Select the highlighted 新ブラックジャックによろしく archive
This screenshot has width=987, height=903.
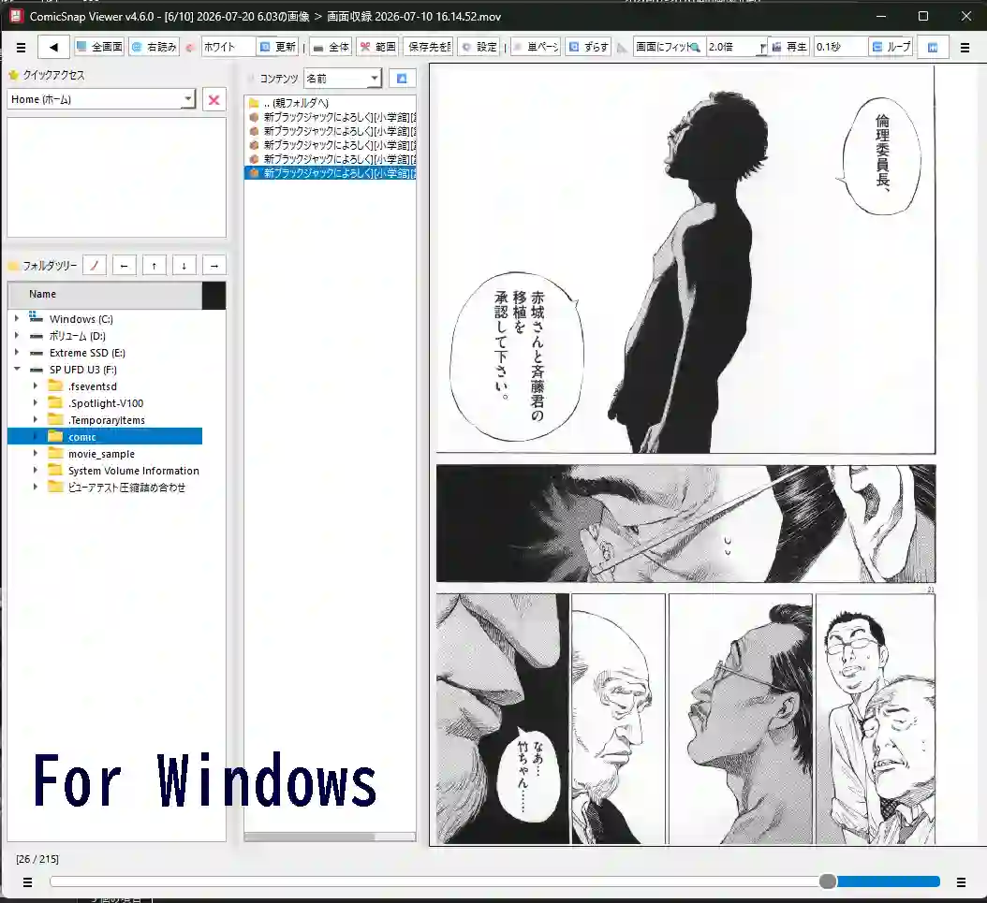click(x=331, y=173)
